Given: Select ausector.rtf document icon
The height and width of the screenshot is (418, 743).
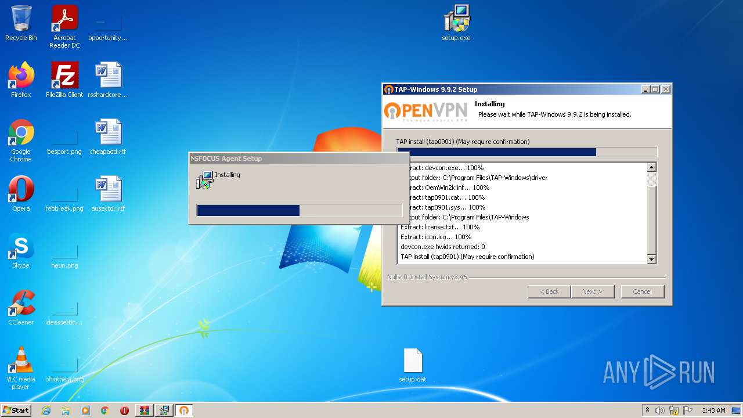Looking at the screenshot, I should pos(108,193).
